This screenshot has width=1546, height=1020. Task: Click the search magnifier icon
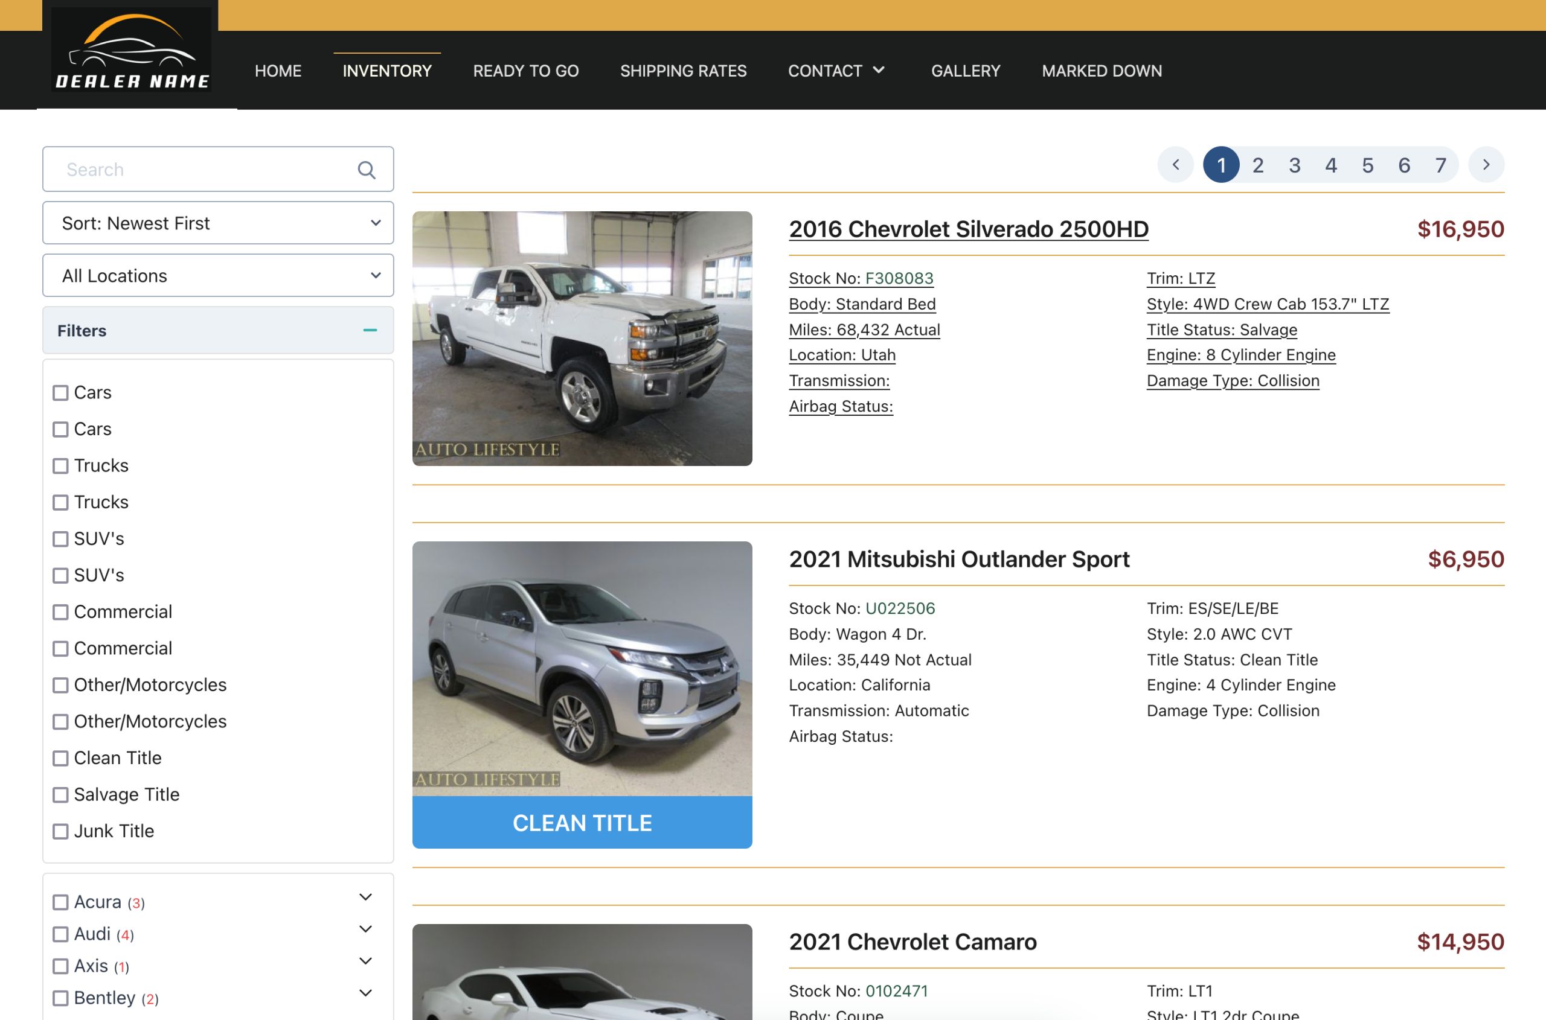367,170
